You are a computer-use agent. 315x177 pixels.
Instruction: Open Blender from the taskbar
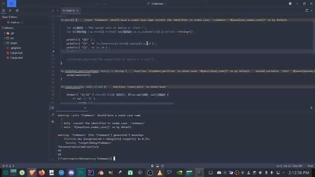pyautogui.click(x=100, y=173)
